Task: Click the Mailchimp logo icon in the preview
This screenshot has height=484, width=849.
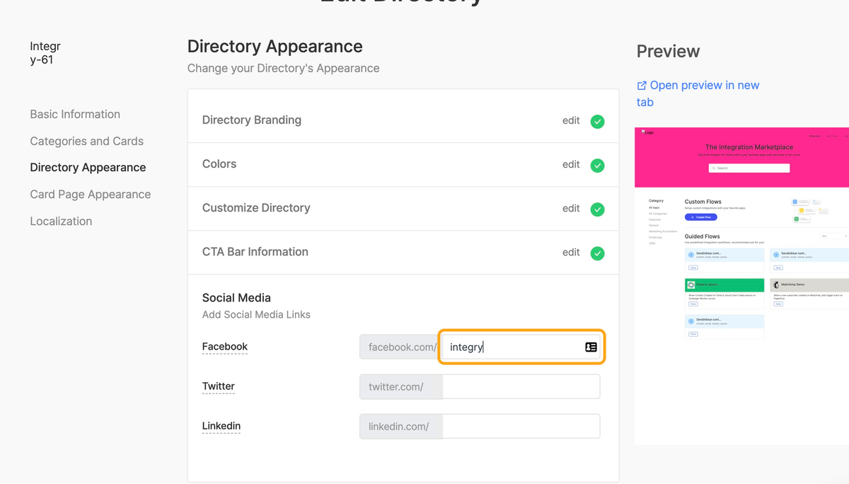Action: [x=776, y=284]
